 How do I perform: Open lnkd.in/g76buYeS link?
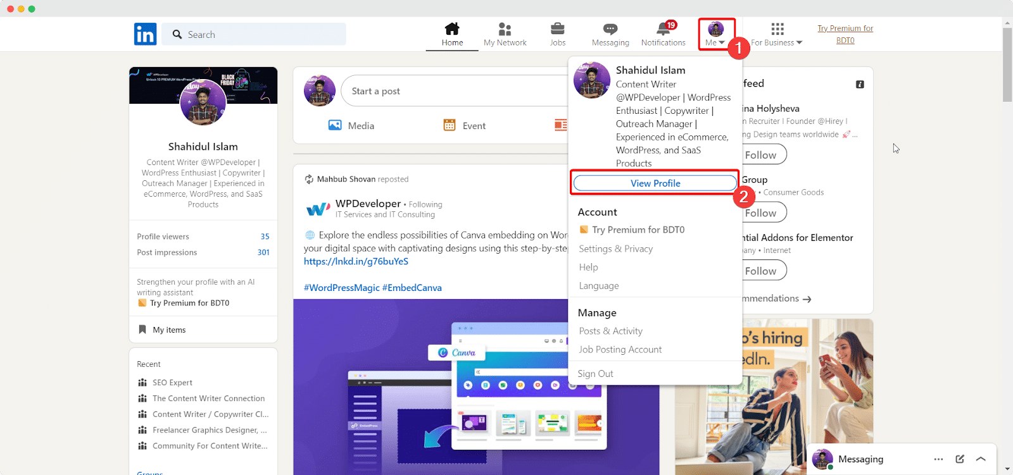coord(356,261)
